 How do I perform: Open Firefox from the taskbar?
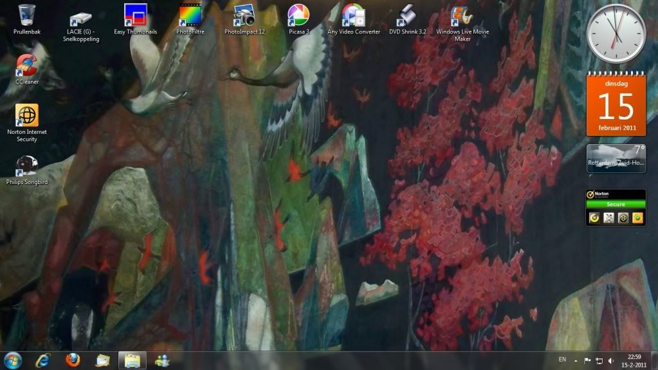[73, 361]
